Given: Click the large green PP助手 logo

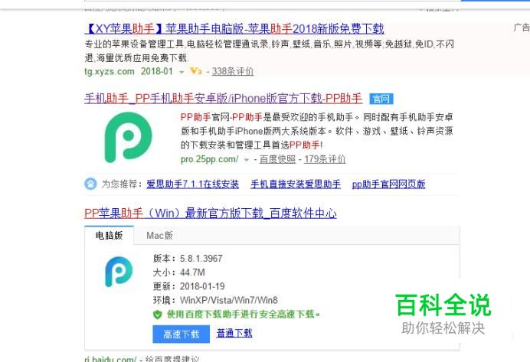Looking at the screenshot, I should click(x=128, y=137).
